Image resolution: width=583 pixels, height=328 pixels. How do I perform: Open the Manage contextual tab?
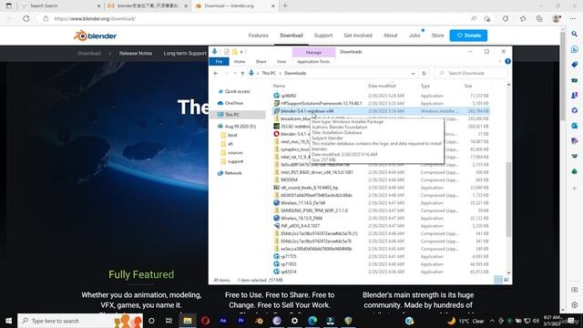point(313,53)
